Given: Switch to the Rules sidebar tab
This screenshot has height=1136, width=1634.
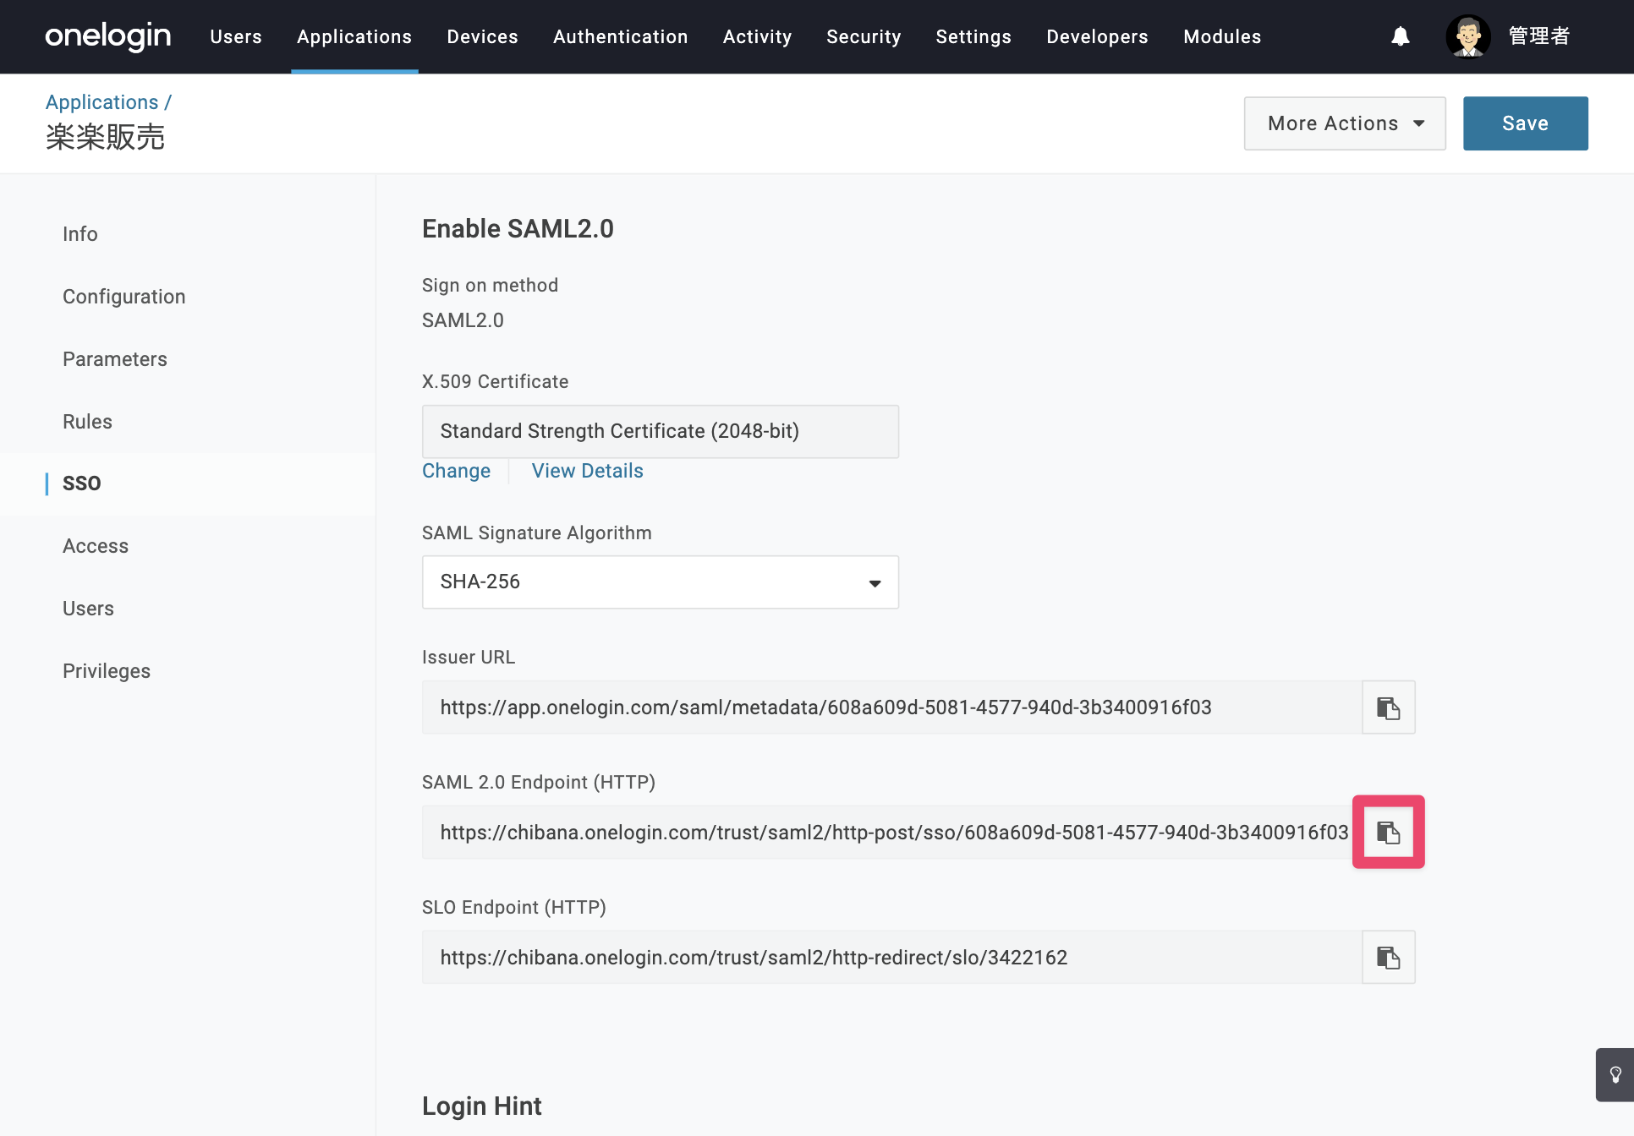Looking at the screenshot, I should coord(87,422).
